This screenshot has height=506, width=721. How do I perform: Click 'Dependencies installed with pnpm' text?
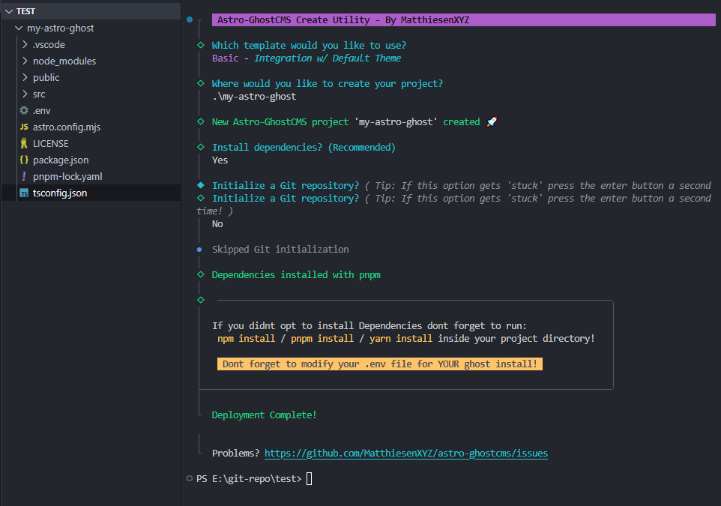coord(296,275)
